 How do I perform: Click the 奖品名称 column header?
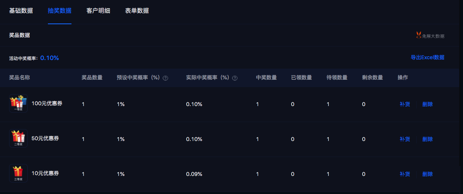(19, 78)
